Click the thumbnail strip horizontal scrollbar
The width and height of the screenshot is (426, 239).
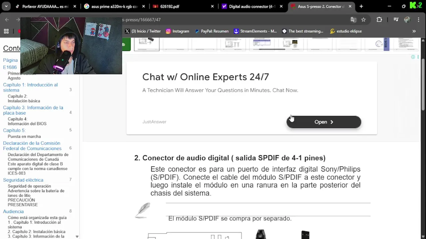[x=272, y=49]
